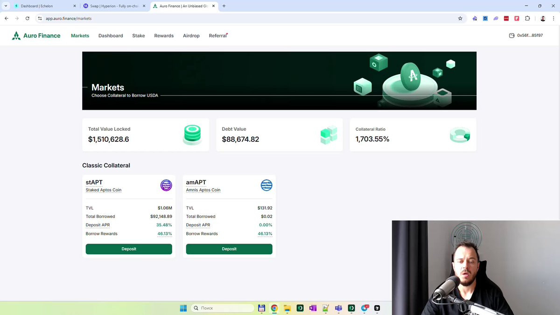This screenshot has height=315, width=560.
Task: Click the Markets banner image
Action: click(x=279, y=81)
